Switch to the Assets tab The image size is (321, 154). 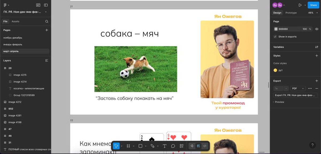tap(16, 21)
